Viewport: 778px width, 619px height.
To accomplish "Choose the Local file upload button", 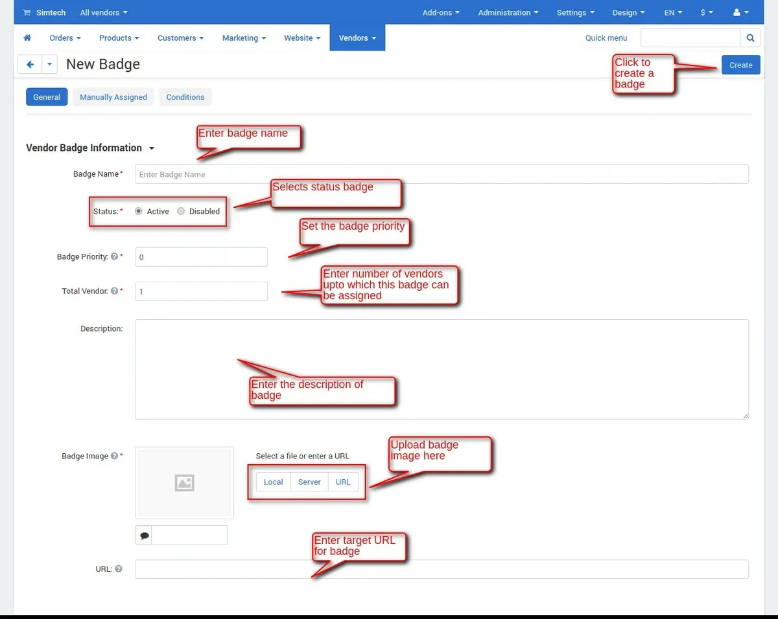I will coord(273,482).
